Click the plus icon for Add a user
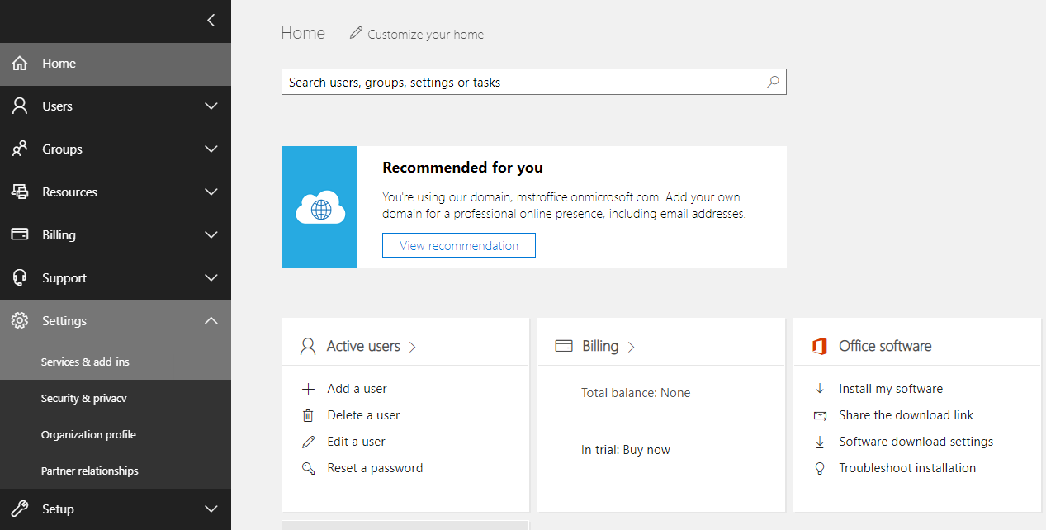This screenshot has height=530, width=1046. [308, 389]
